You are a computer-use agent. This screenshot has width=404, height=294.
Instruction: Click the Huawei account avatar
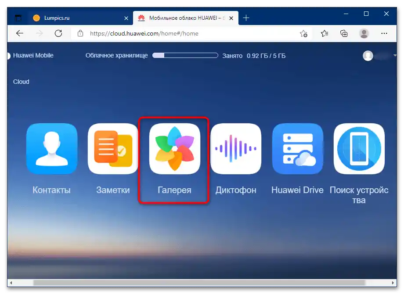point(368,56)
